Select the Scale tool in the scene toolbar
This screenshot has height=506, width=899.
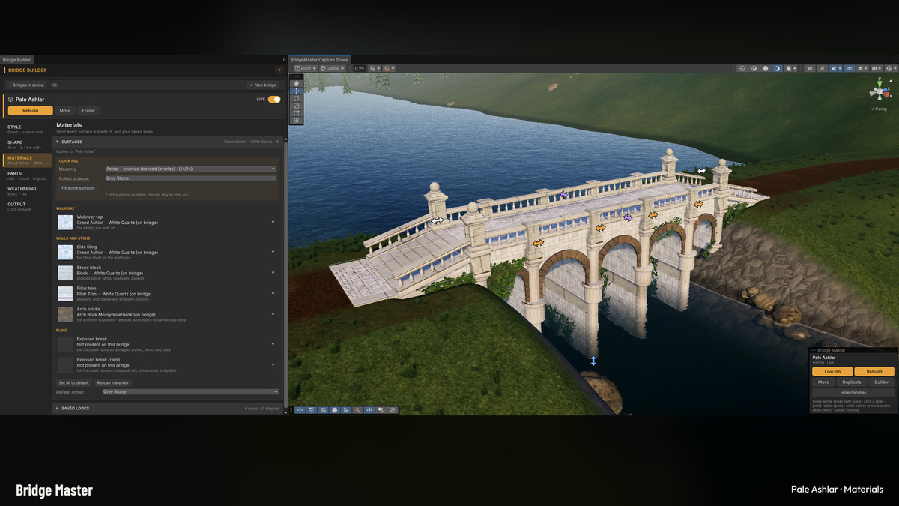pos(297,106)
